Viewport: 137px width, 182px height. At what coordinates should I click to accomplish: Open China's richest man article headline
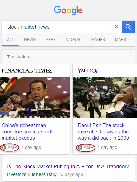pos(27,131)
